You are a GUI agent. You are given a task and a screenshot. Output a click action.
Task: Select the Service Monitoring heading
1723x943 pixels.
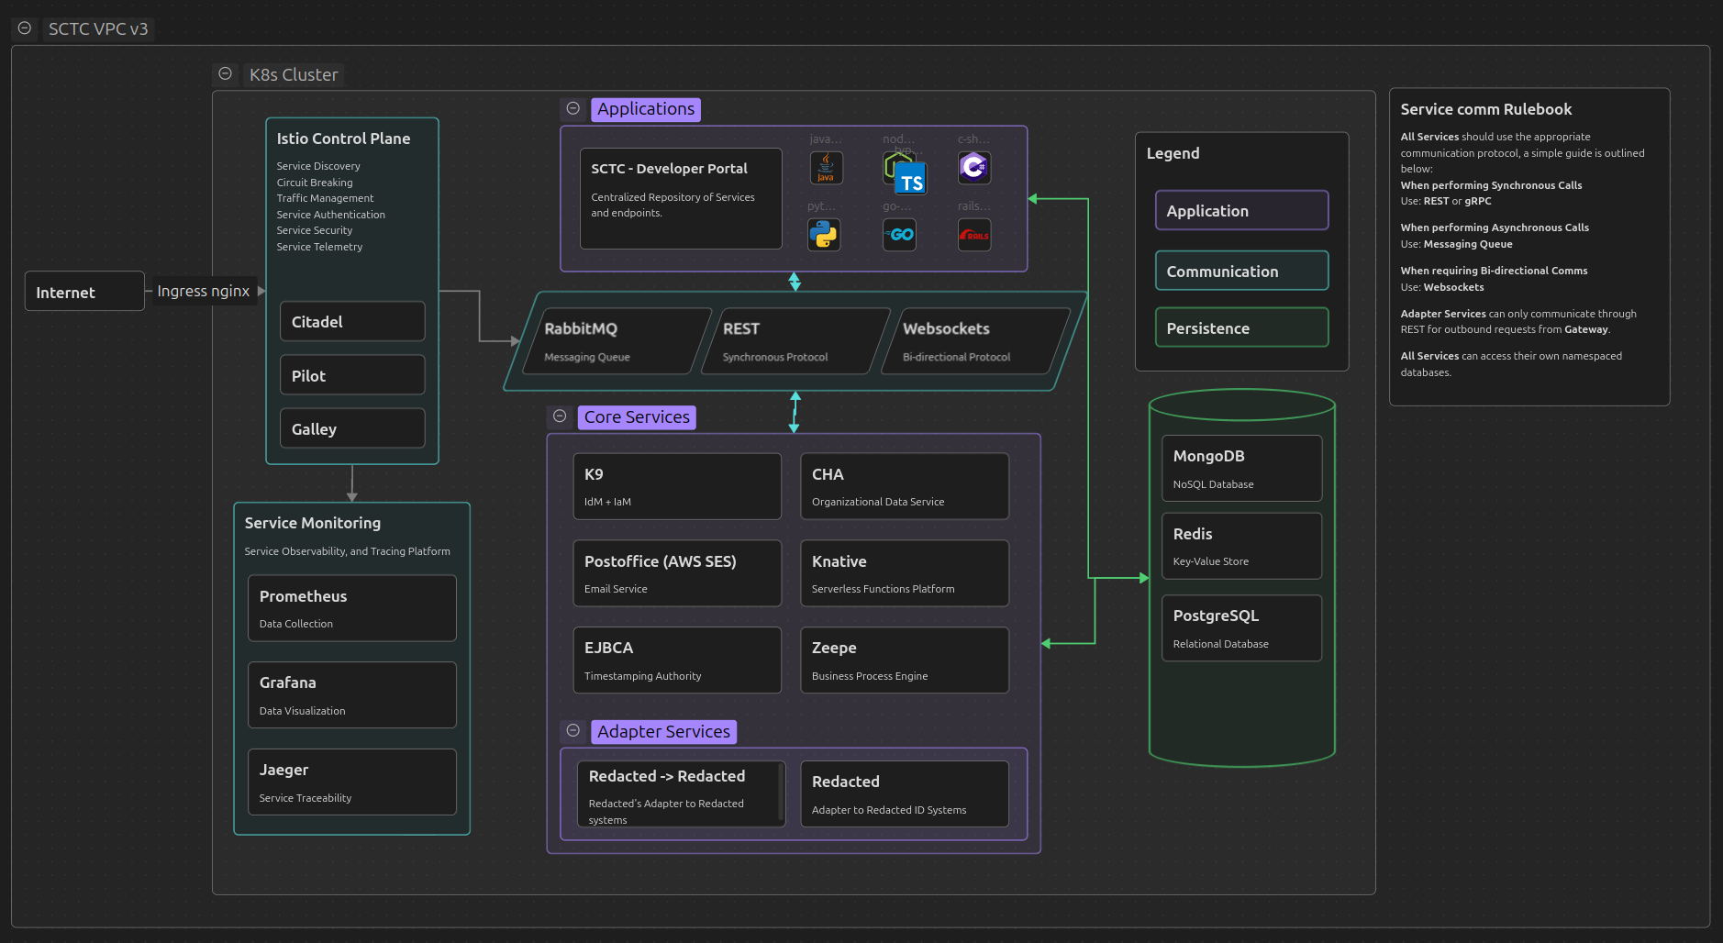coord(312,523)
